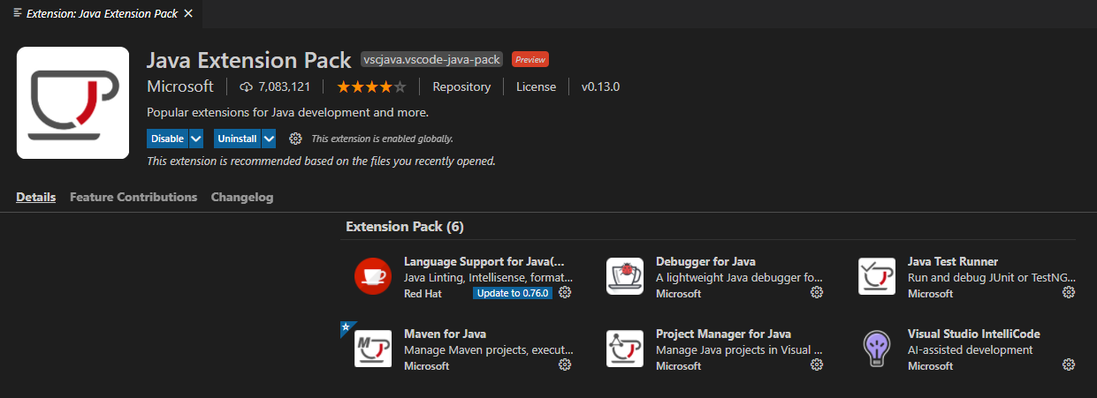Click the star rating of the extension
The height and width of the screenshot is (398, 1097).
tap(371, 86)
